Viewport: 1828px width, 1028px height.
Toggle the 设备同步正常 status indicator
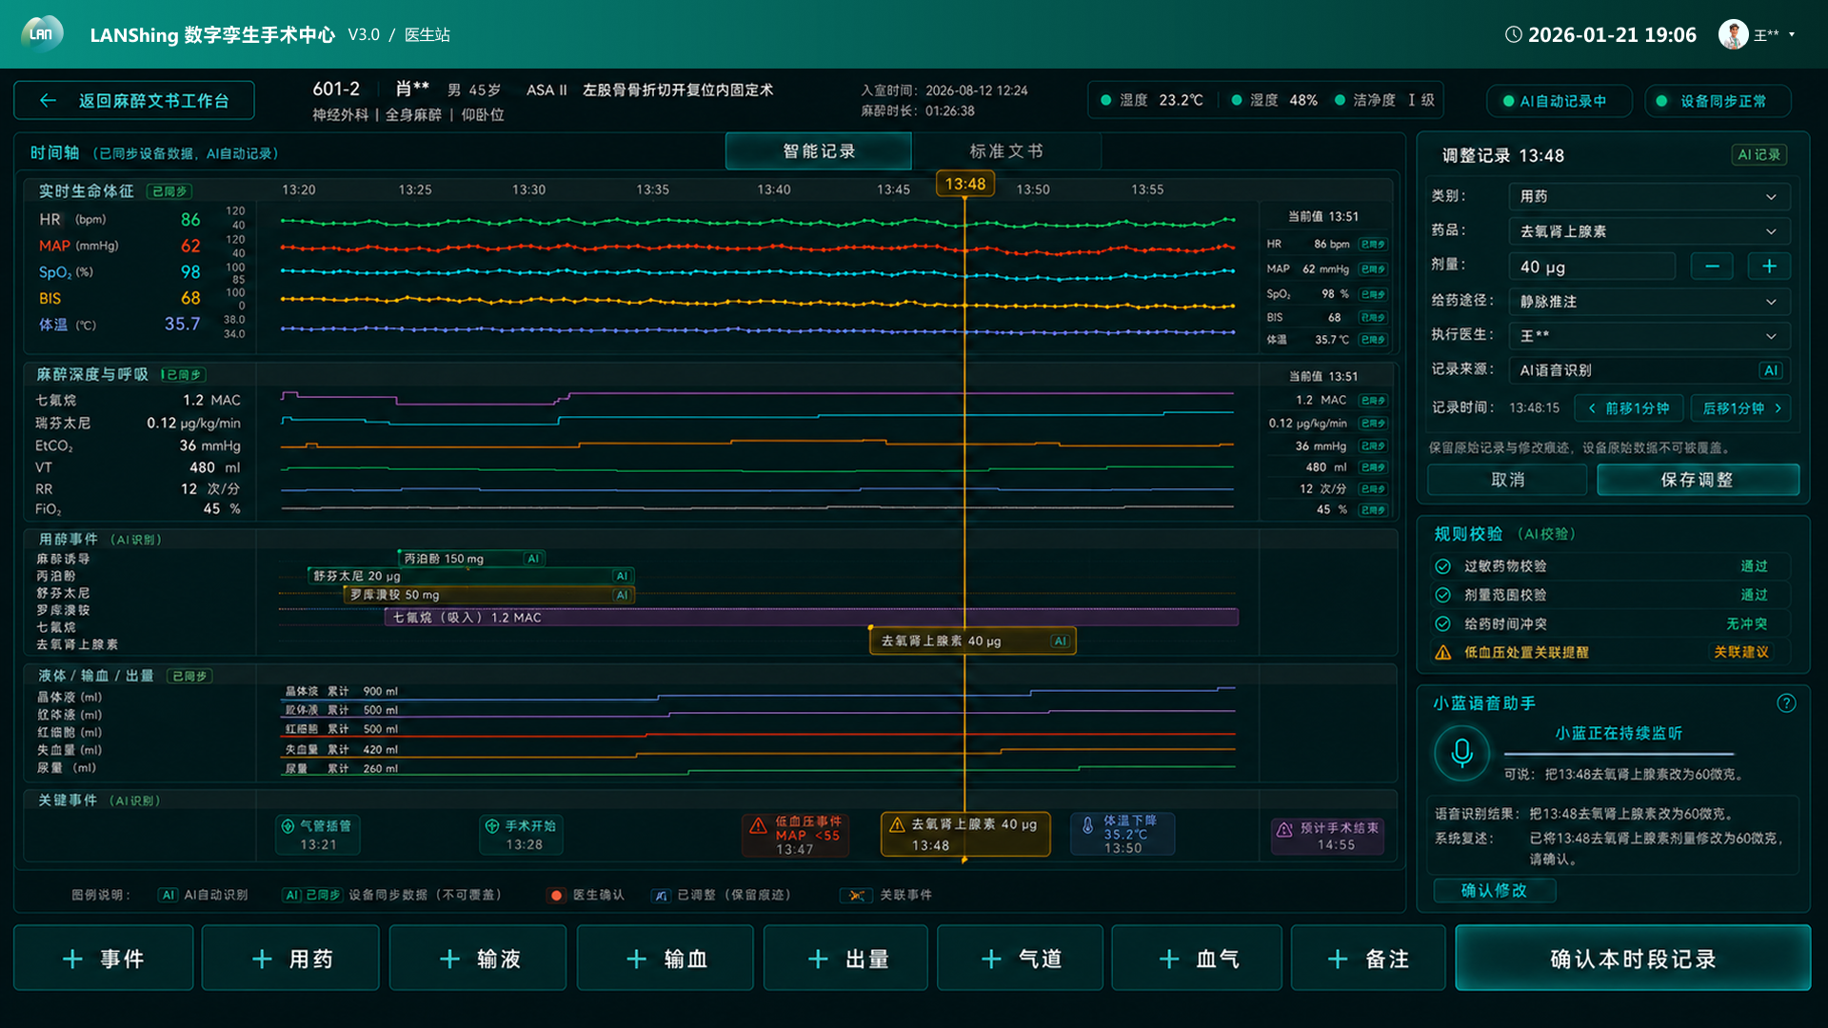pos(1718,101)
